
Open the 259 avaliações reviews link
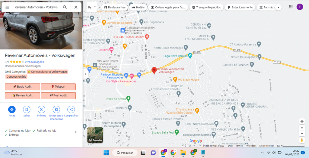pos(34,62)
